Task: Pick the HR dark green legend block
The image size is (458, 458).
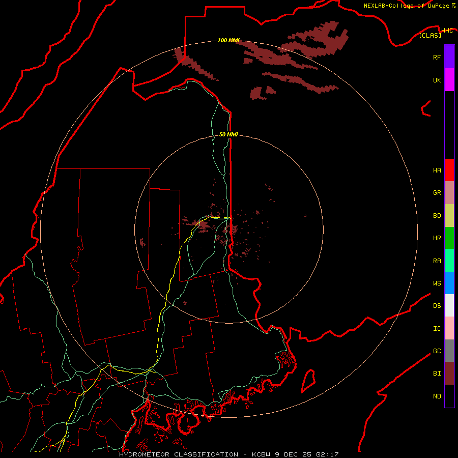Action: (449, 238)
